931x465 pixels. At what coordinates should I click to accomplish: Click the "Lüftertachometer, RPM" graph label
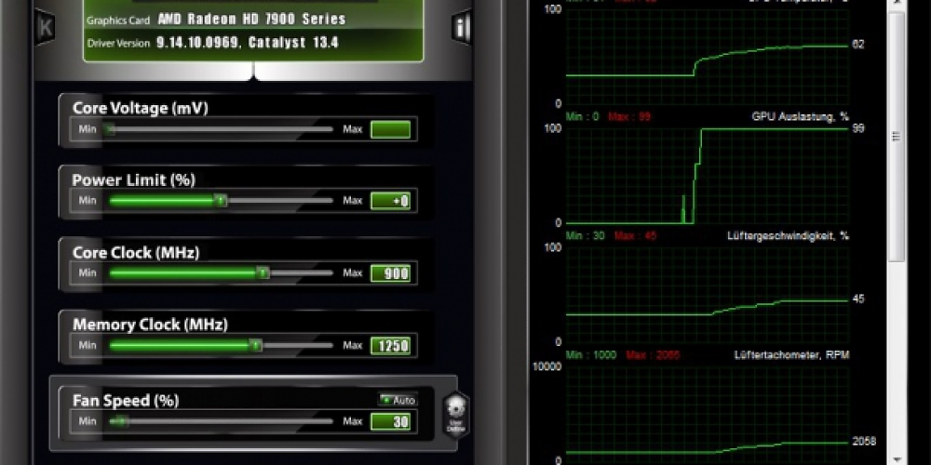pos(792,355)
